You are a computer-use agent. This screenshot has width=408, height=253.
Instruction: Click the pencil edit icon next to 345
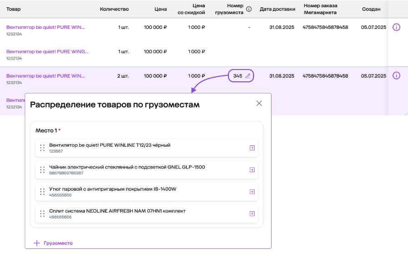coord(248,76)
